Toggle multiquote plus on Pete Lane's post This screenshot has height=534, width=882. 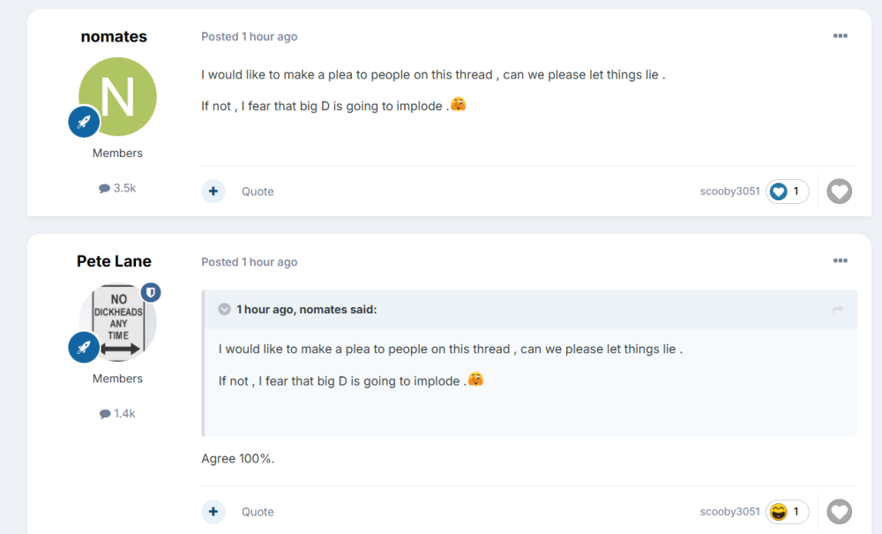213,512
